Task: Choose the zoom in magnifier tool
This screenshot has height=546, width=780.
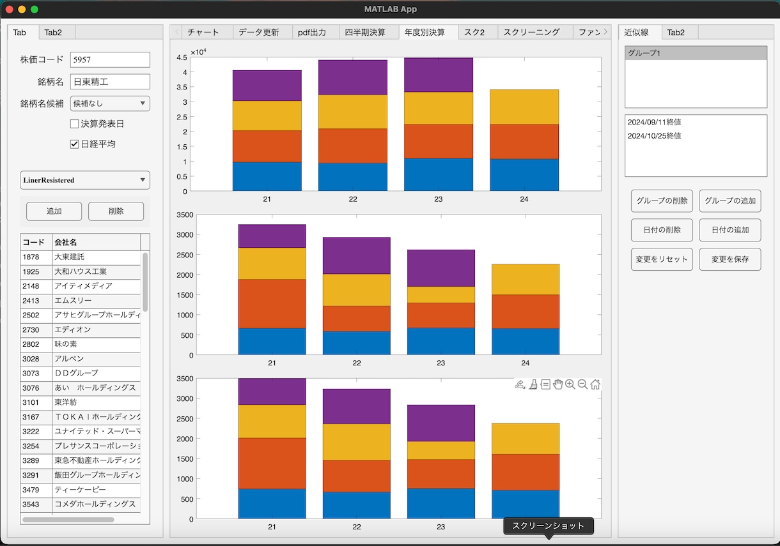Action: [570, 384]
